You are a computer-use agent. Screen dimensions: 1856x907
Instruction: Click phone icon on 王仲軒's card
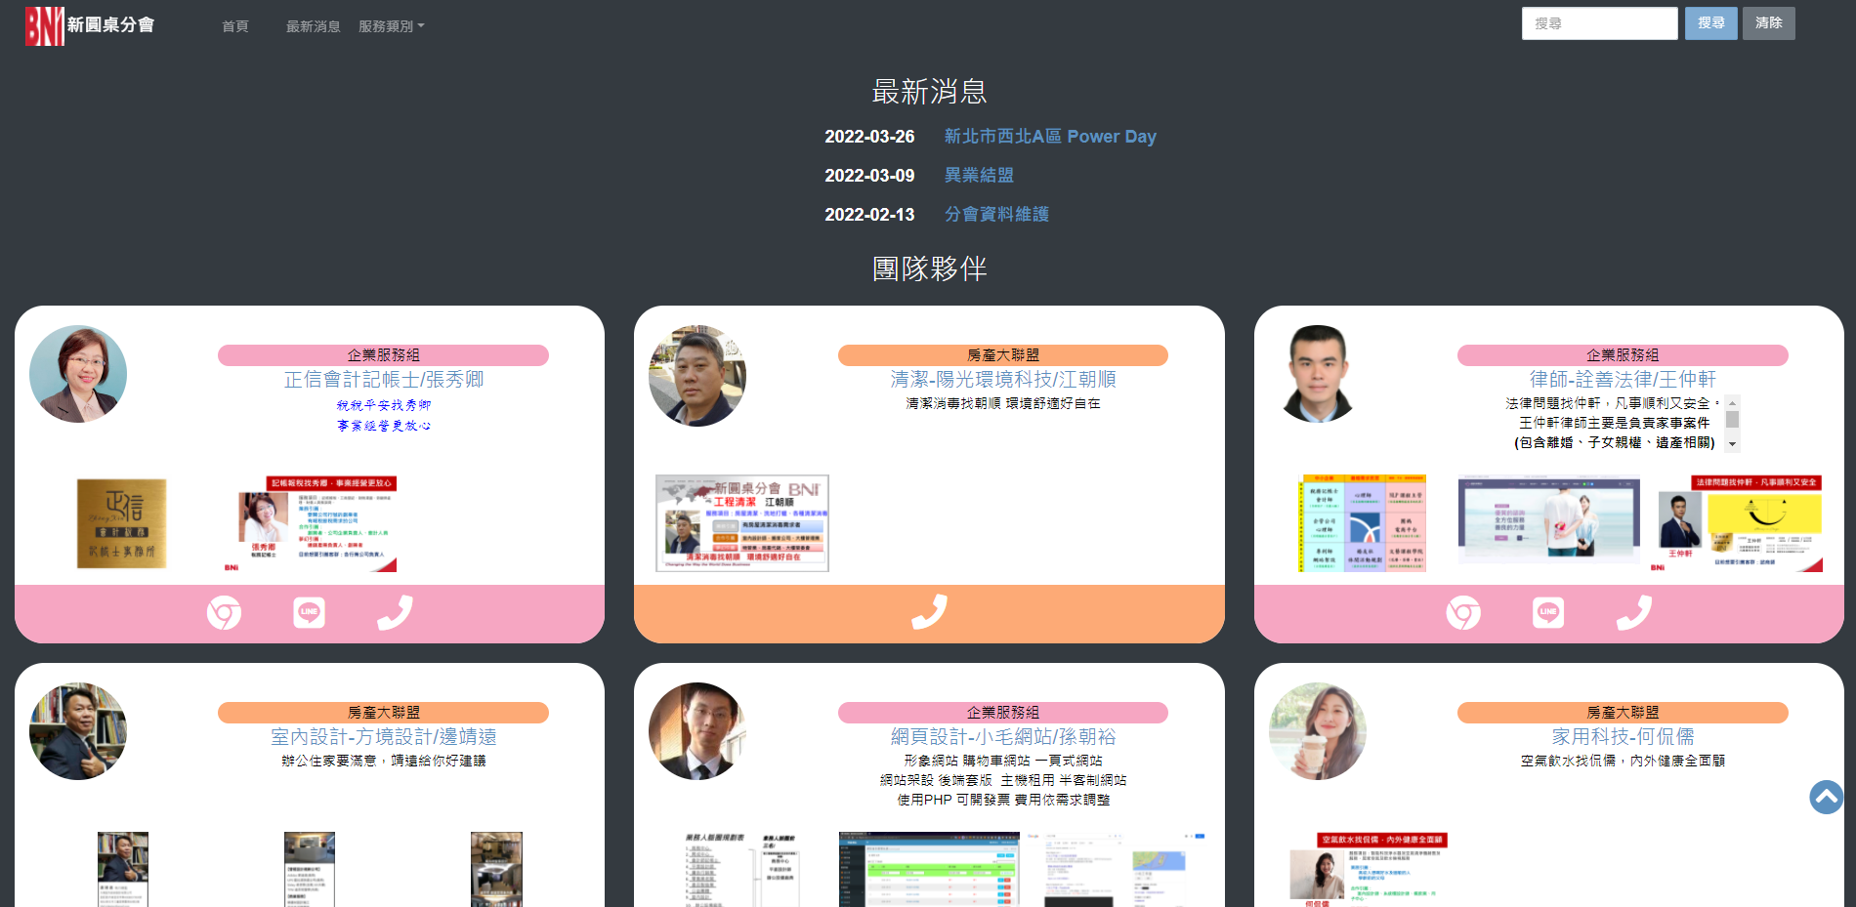(1633, 613)
